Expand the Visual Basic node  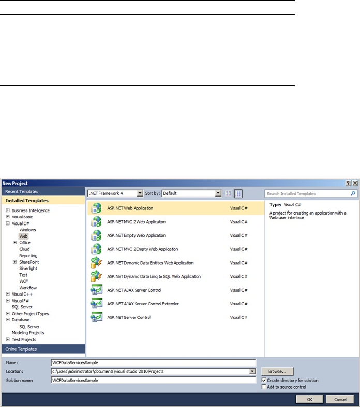pos(8,217)
